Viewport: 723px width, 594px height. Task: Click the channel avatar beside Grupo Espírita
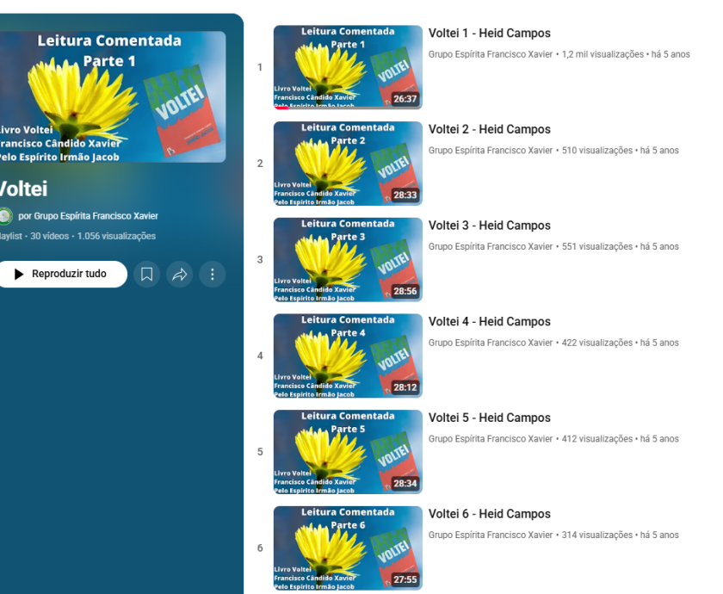pos(5,216)
